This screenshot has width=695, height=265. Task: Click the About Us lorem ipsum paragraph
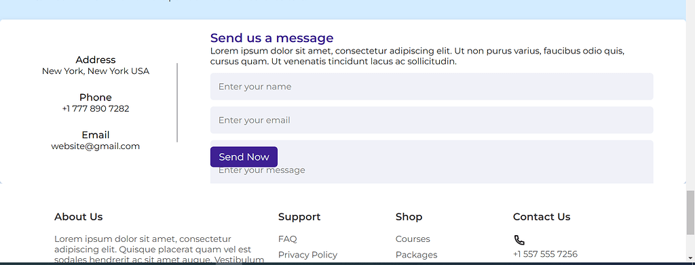159,250
